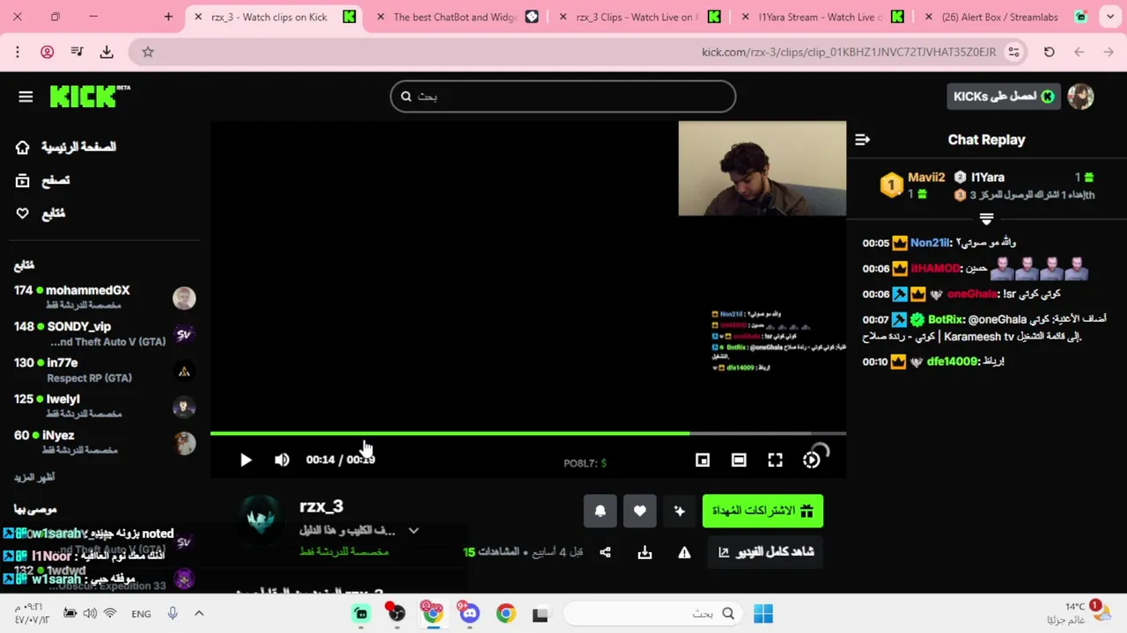This screenshot has height=633, width=1127.
Task: Click oneGhala username in chat replay
Action: click(972, 294)
